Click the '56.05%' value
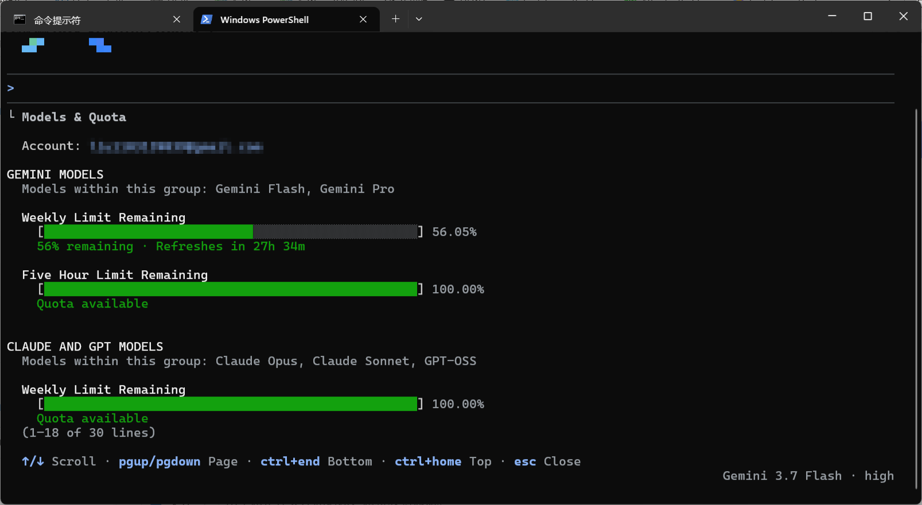 point(454,232)
